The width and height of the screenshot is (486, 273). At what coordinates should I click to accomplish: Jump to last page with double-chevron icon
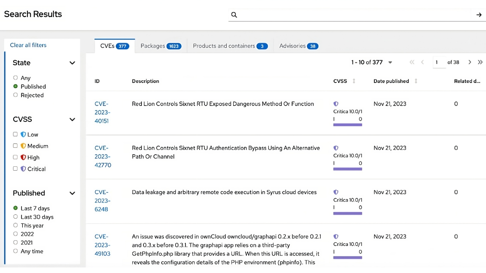pyautogui.click(x=480, y=62)
